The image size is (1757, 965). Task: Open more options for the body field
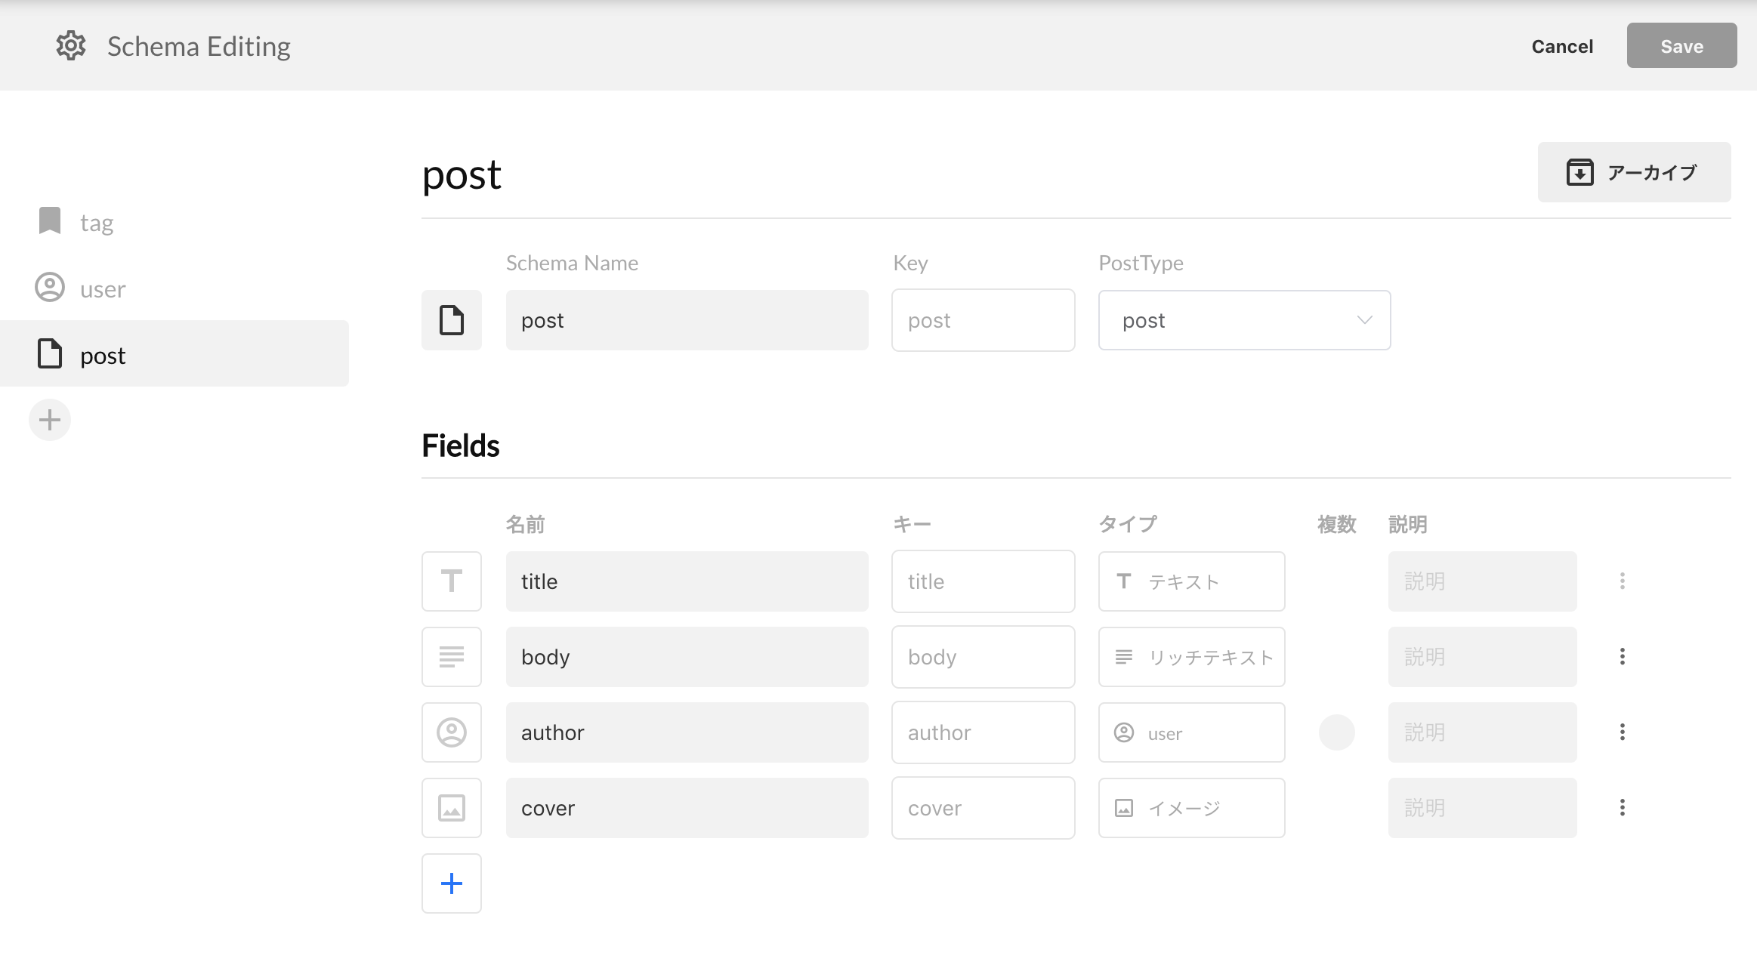[1622, 657]
